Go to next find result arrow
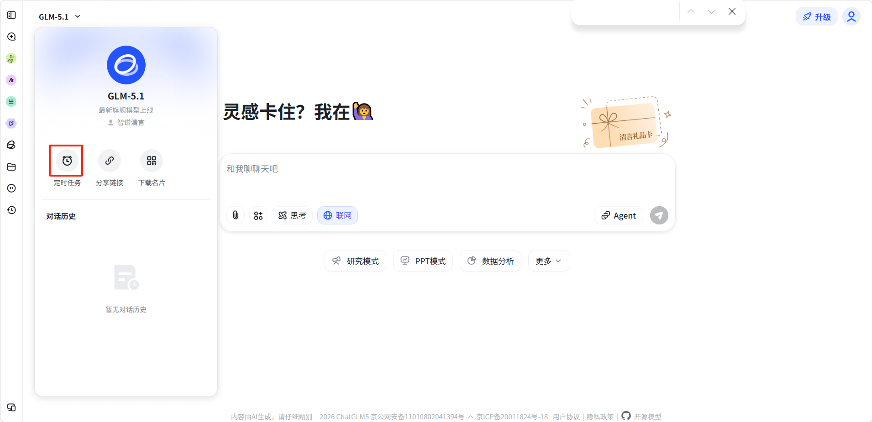Screen dimensions: 872x422 (x=711, y=11)
